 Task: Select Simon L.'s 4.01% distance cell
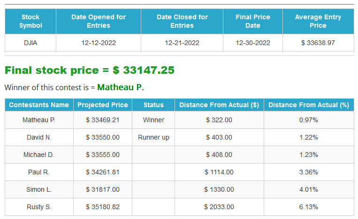click(x=309, y=189)
